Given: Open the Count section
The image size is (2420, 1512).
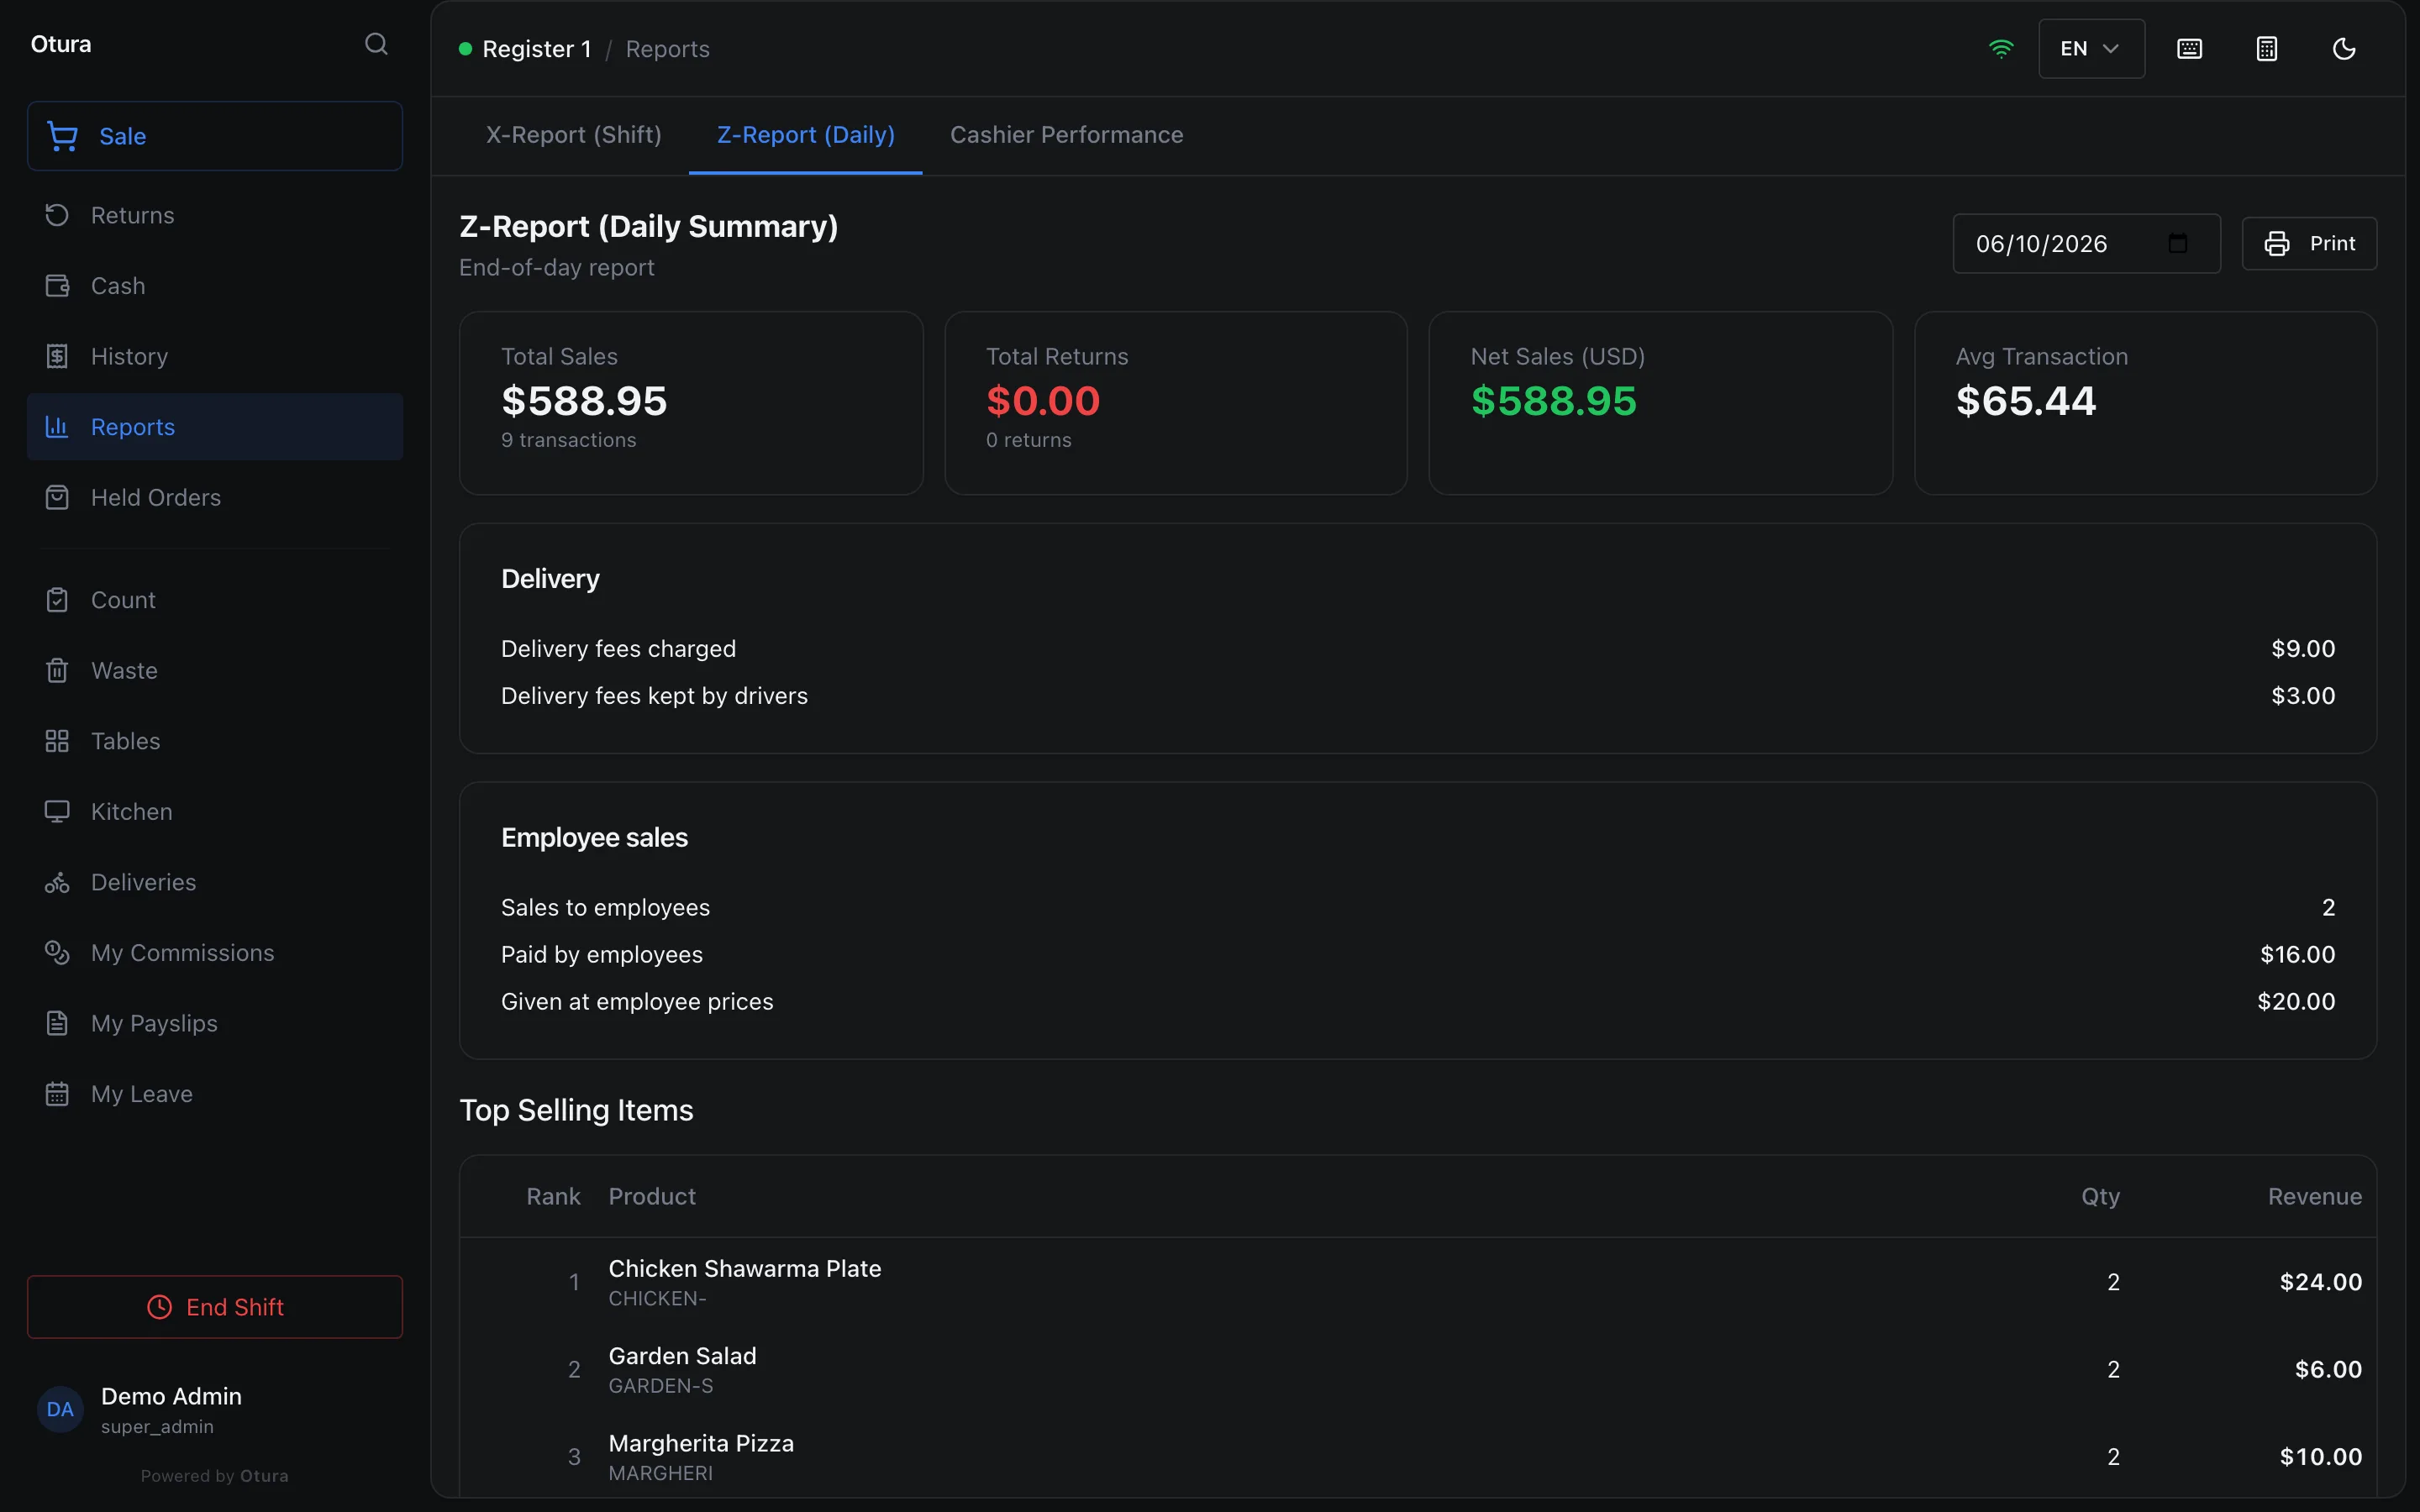Looking at the screenshot, I should [x=215, y=600].
